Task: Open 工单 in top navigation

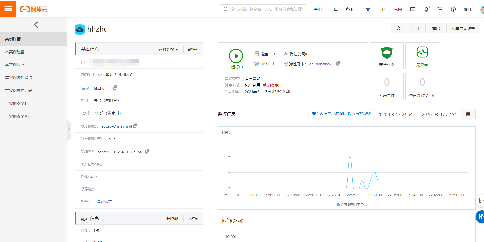Action: (334, 9)
